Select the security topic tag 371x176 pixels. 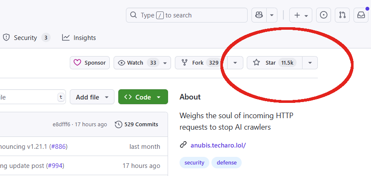194,162
